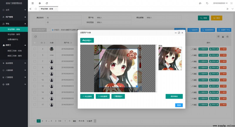Screen dimensions: 235x127
Task: Open the globe website icon
Action: (40, 3)
